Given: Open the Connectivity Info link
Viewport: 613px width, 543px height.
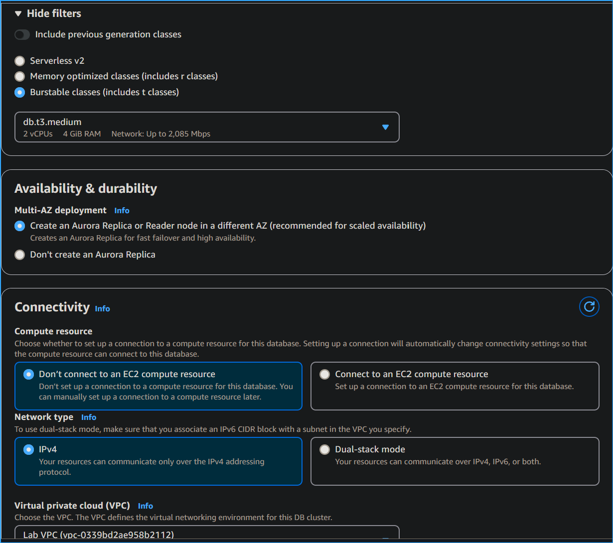Looking at the screenshot, I should (102, 308).
